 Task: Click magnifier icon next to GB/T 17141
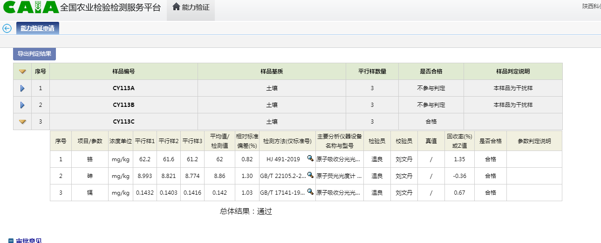310,192
